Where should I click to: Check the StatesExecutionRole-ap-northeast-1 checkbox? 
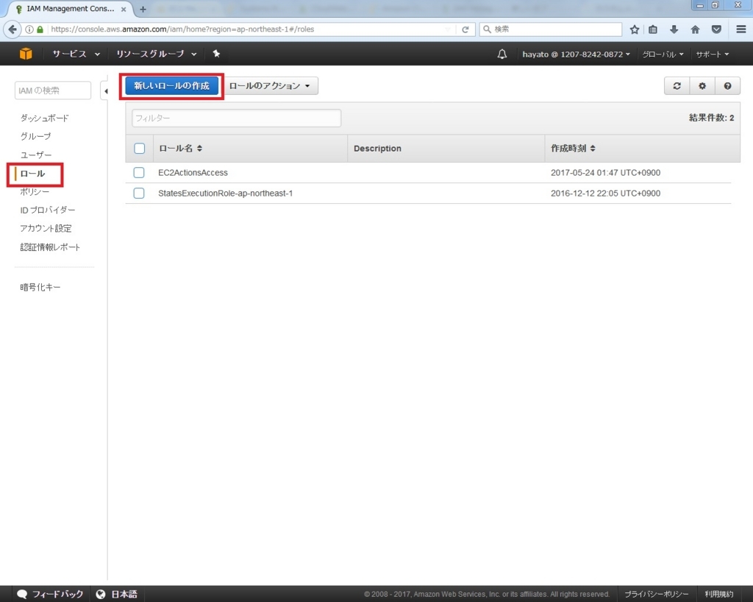click(x=139, y=193)
